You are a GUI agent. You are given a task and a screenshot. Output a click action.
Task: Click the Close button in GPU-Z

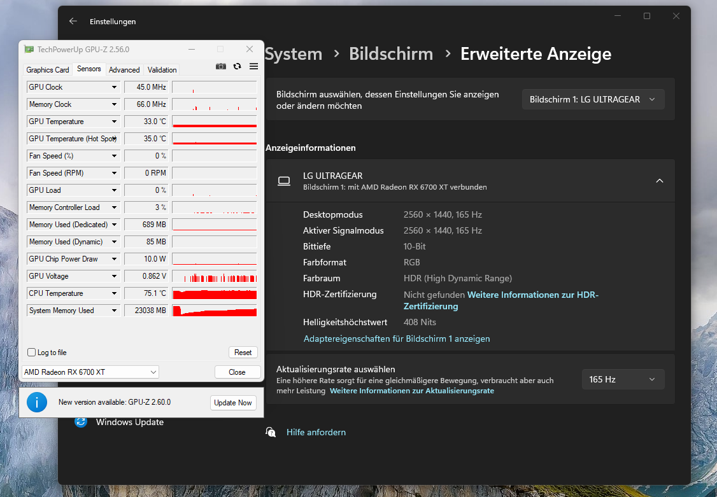click(x=238, y=372)
